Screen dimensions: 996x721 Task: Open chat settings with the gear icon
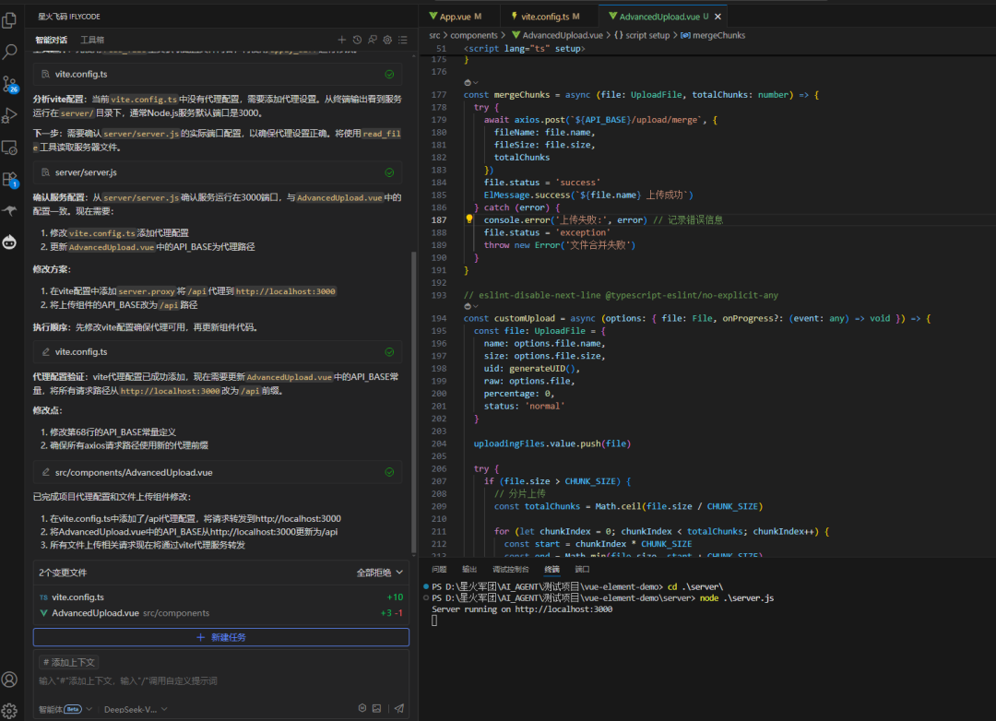click(387, 39)
